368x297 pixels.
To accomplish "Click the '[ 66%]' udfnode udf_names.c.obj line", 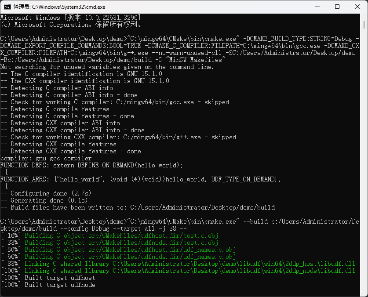I will [118, 257].
